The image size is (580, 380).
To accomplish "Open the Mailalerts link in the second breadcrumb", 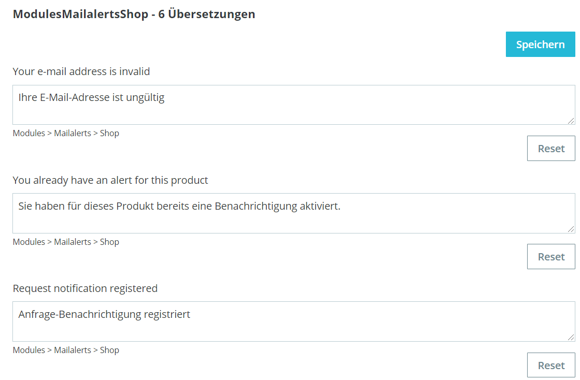I will [73, 242].
